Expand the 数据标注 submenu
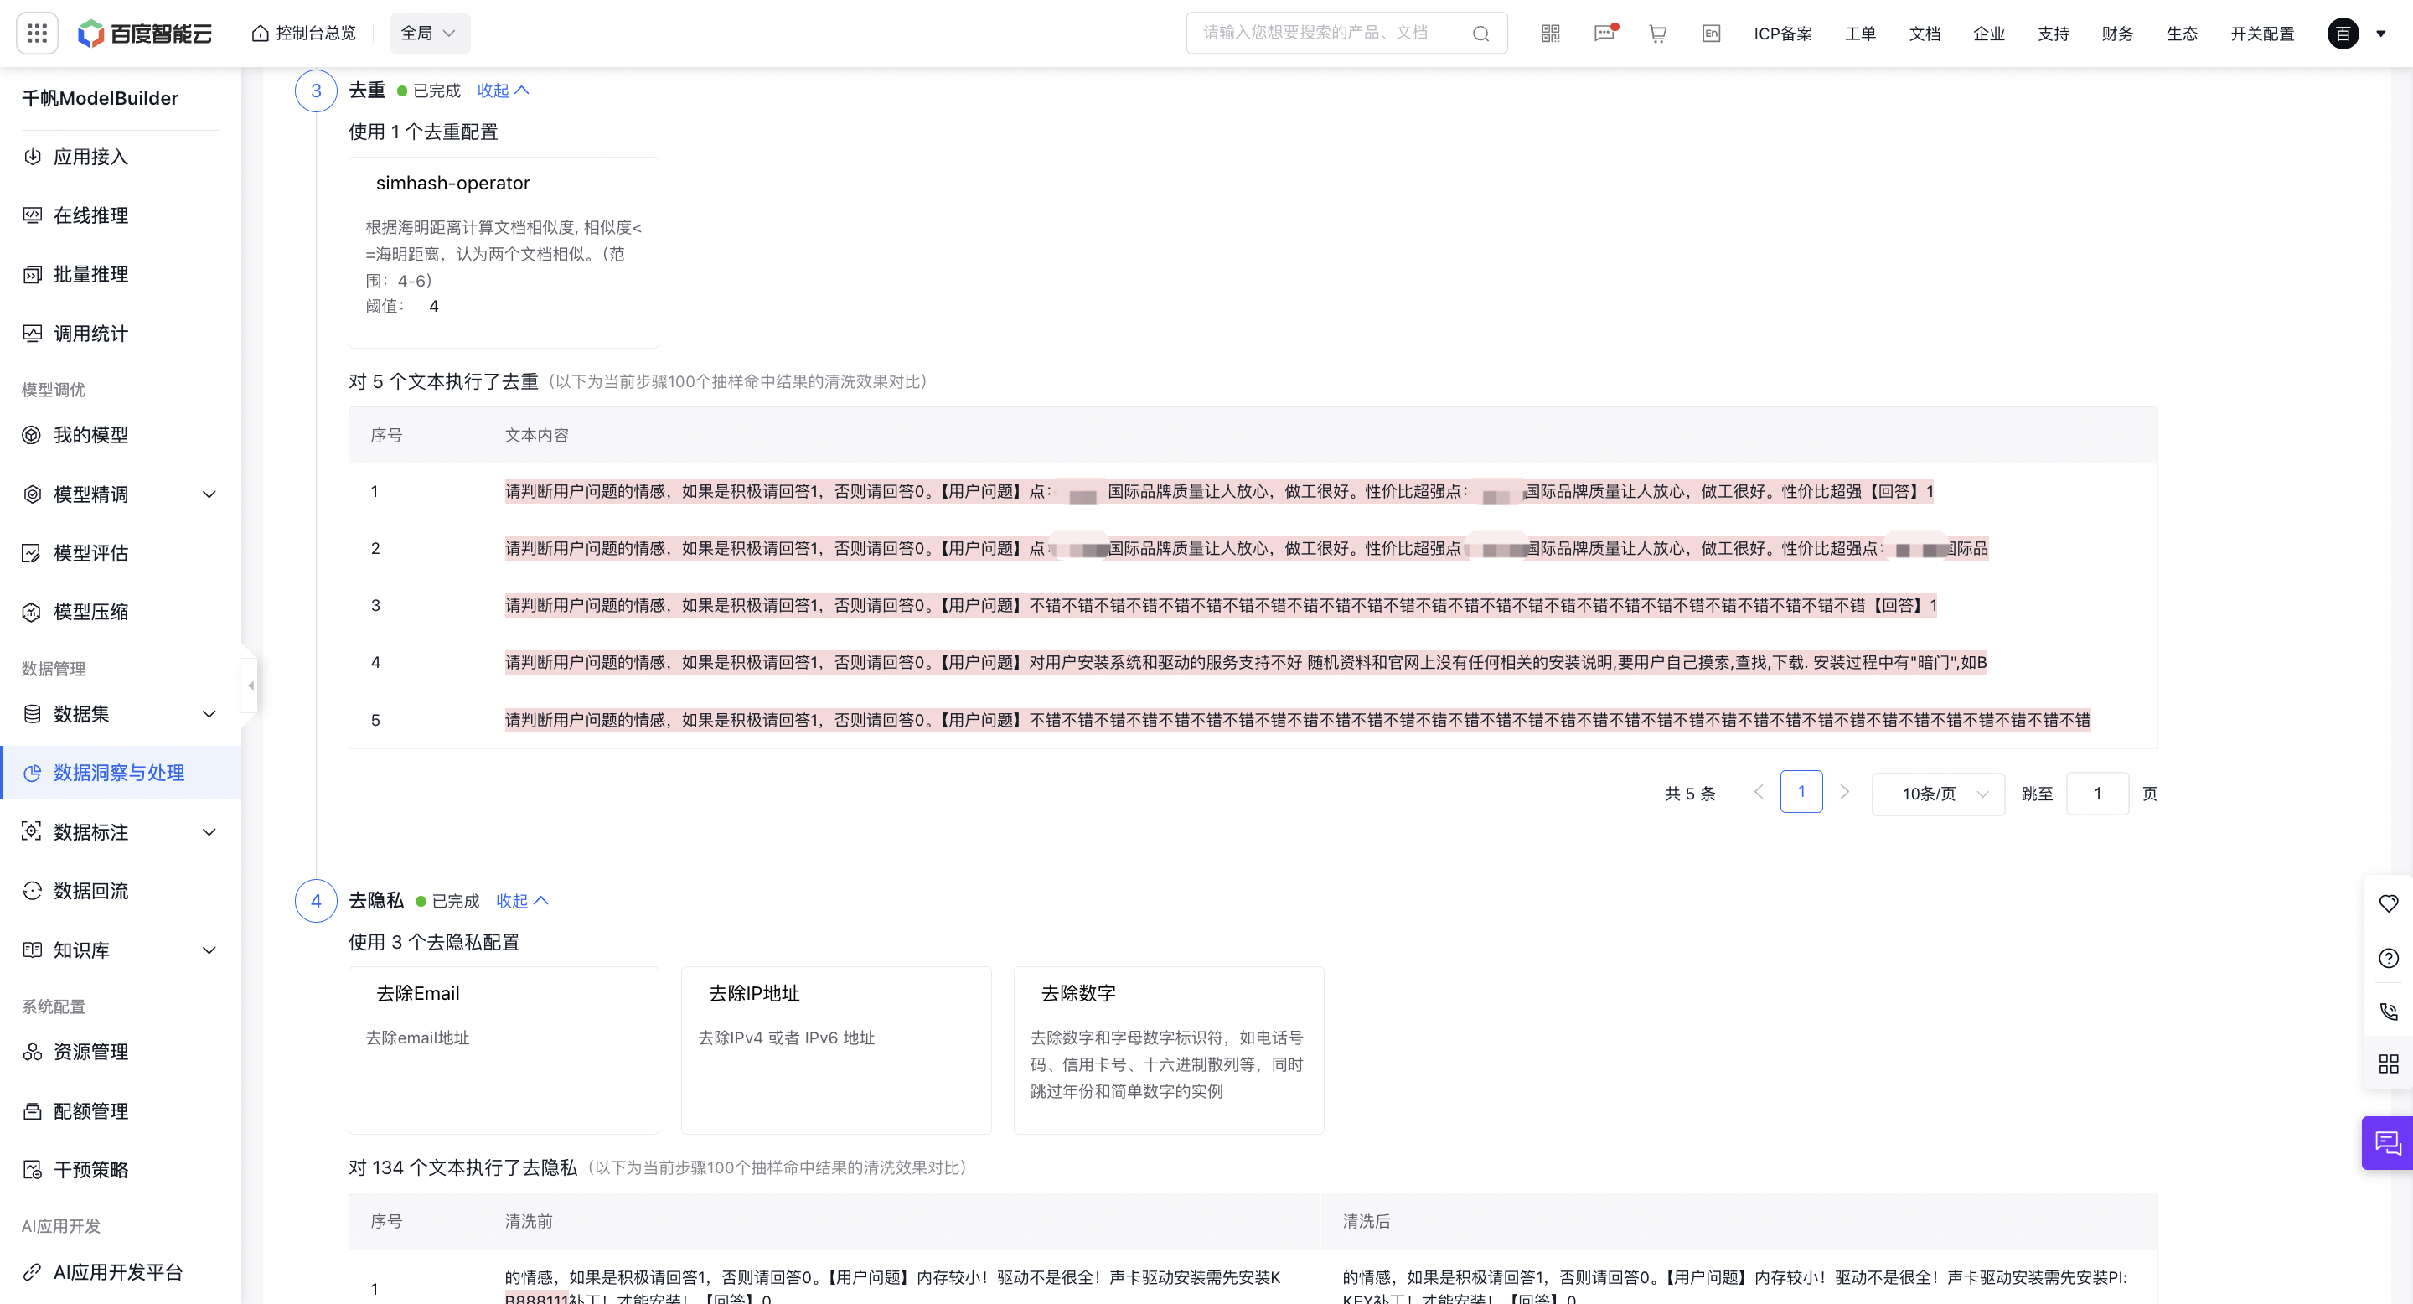Image resolution: width=2413 pixels, height=1304 pixels. click(x=209, y=832)
